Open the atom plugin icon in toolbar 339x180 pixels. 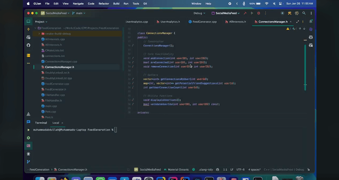(x=297, y=13)
